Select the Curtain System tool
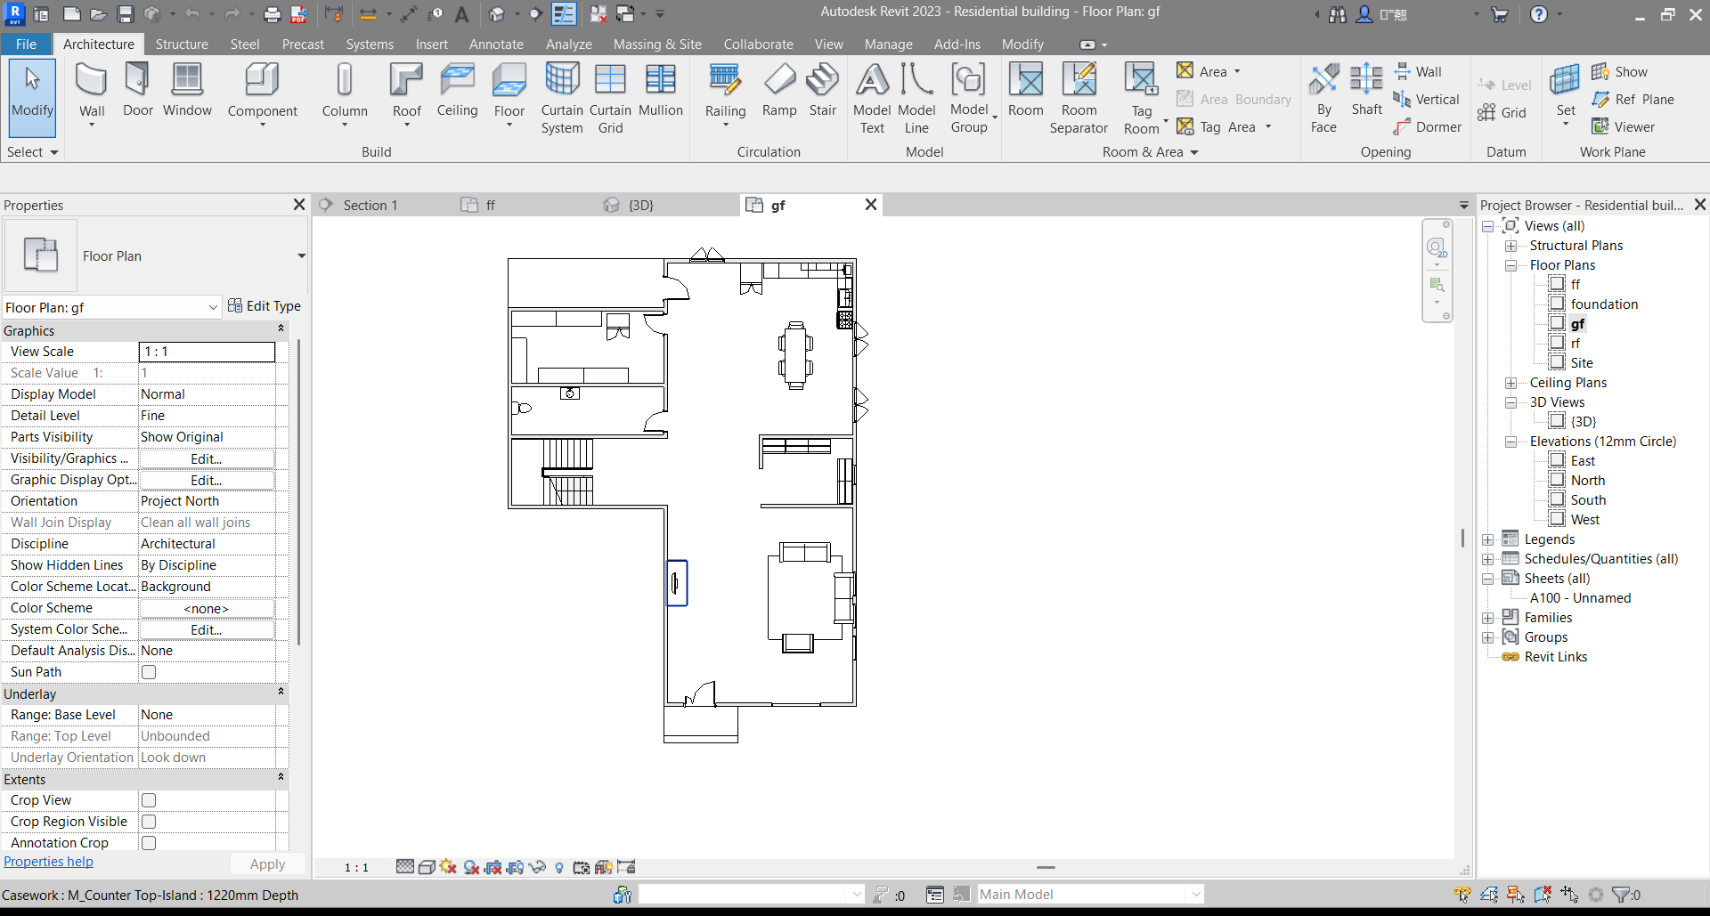 pos(562,98)
